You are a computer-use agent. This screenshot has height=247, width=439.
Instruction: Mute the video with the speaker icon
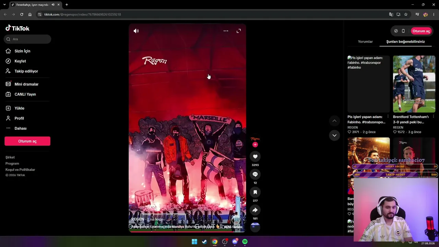pos(136,31)
